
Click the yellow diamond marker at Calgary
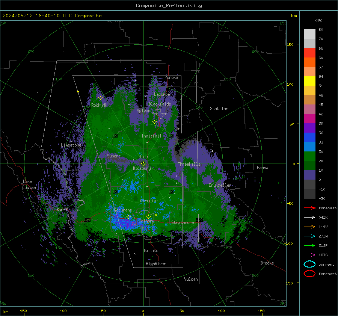coord(148,216)
